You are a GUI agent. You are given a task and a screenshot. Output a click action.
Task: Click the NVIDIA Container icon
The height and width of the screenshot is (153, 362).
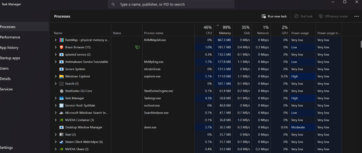pos(61,120)
